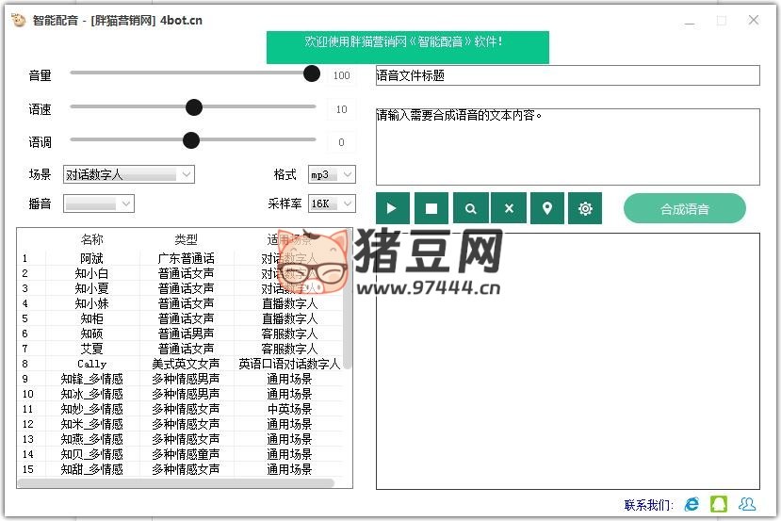The image size is (781, 521).
Task: Click the 多种情感童声 type cell
Action: 186,454
